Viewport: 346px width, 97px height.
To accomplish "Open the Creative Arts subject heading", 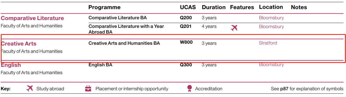I will click(19, 44).
